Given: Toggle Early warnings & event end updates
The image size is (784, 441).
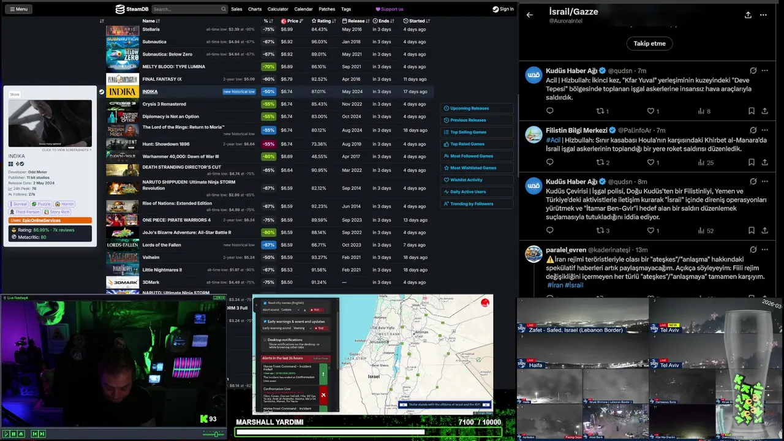Looking at the screenshot, I should pyautogui.click(x=265, y=322).
